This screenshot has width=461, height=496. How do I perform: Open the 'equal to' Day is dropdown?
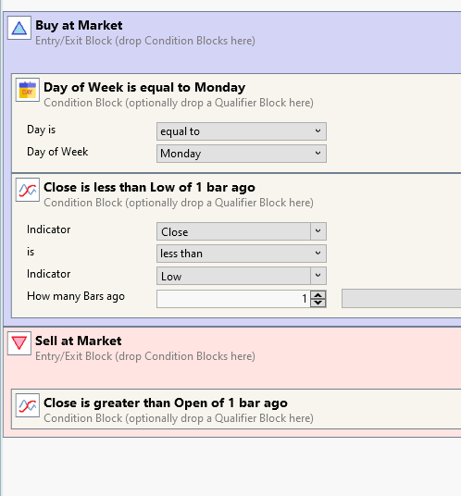242,131
